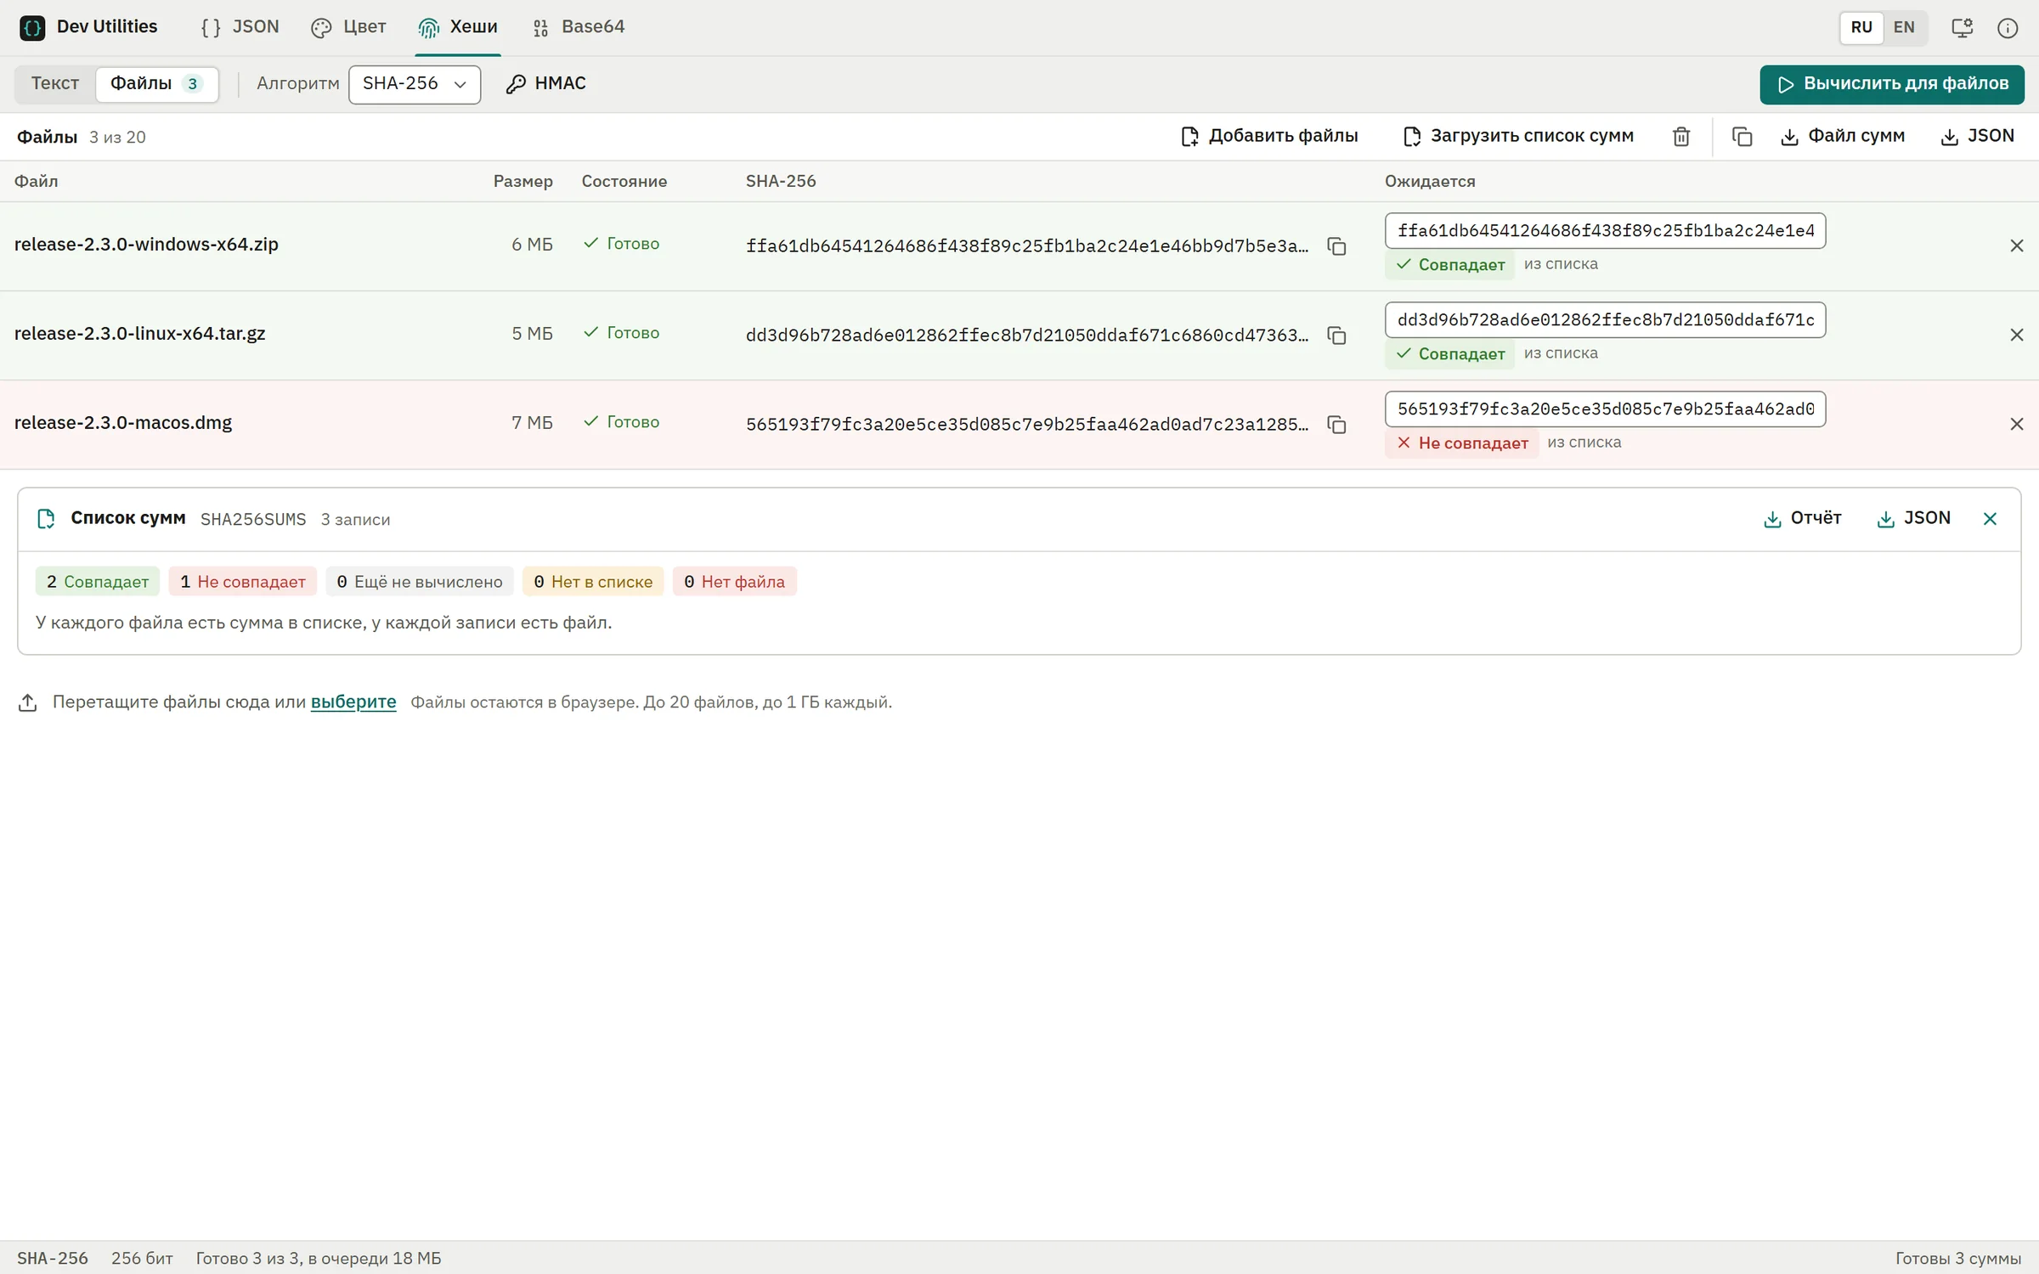Click expected hash field for macos.dmg

(1605, 409)
